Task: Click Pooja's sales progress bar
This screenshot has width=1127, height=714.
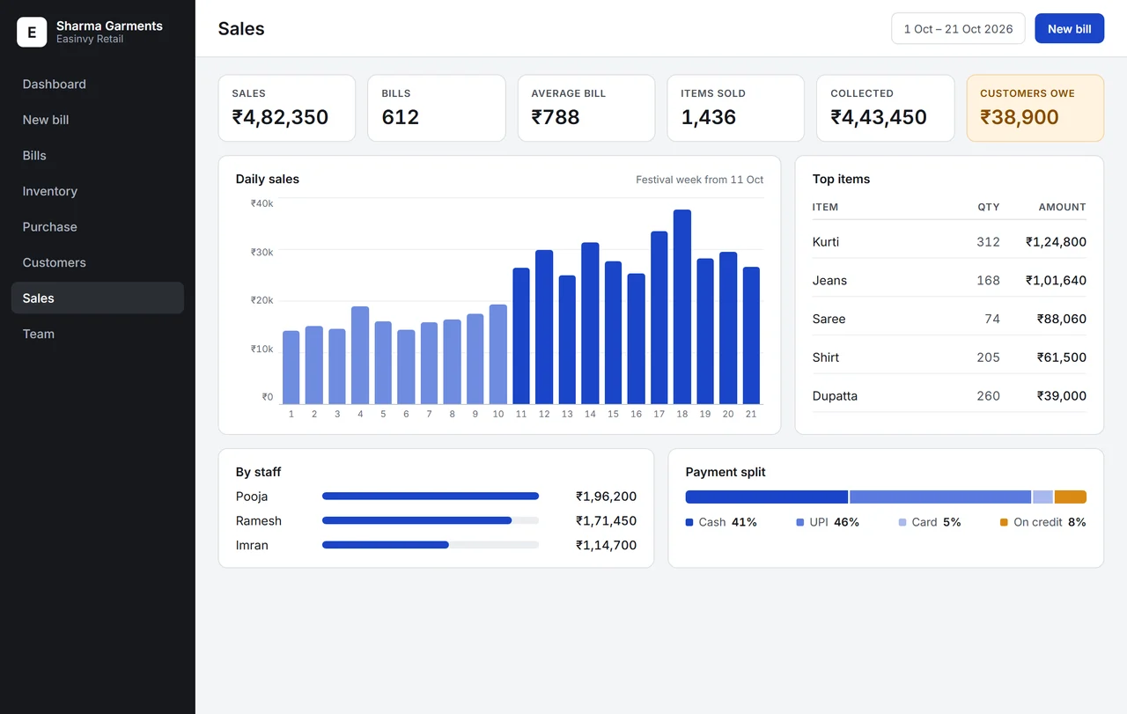Action: pos(431,496)
